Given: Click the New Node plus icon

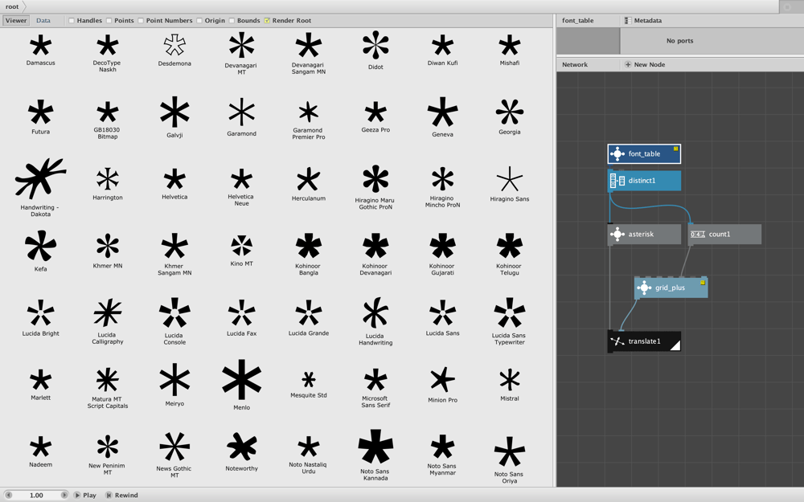Looking at the screenshot, I should pos(628,64).
